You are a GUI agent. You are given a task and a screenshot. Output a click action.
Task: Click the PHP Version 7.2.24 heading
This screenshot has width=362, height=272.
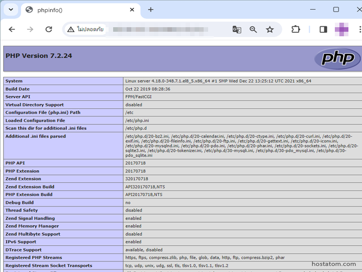(x=39, y=56)
